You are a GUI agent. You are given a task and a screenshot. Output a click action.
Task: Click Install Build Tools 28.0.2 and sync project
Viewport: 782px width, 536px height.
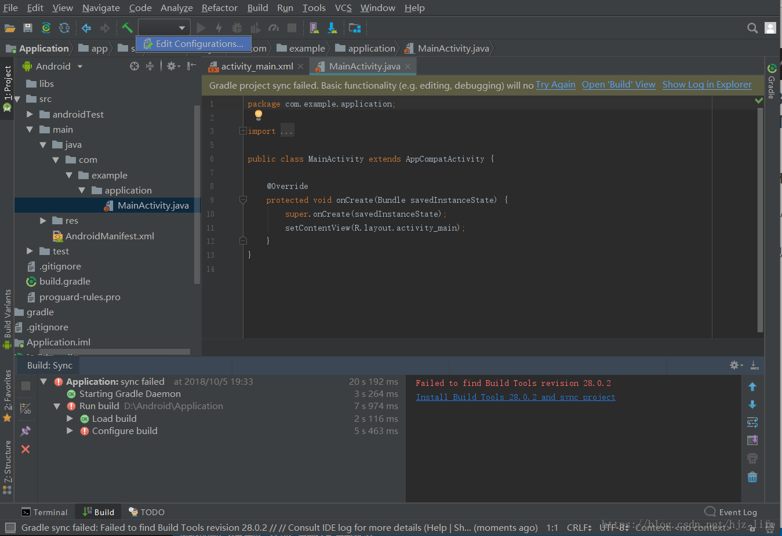pos(515,397)
